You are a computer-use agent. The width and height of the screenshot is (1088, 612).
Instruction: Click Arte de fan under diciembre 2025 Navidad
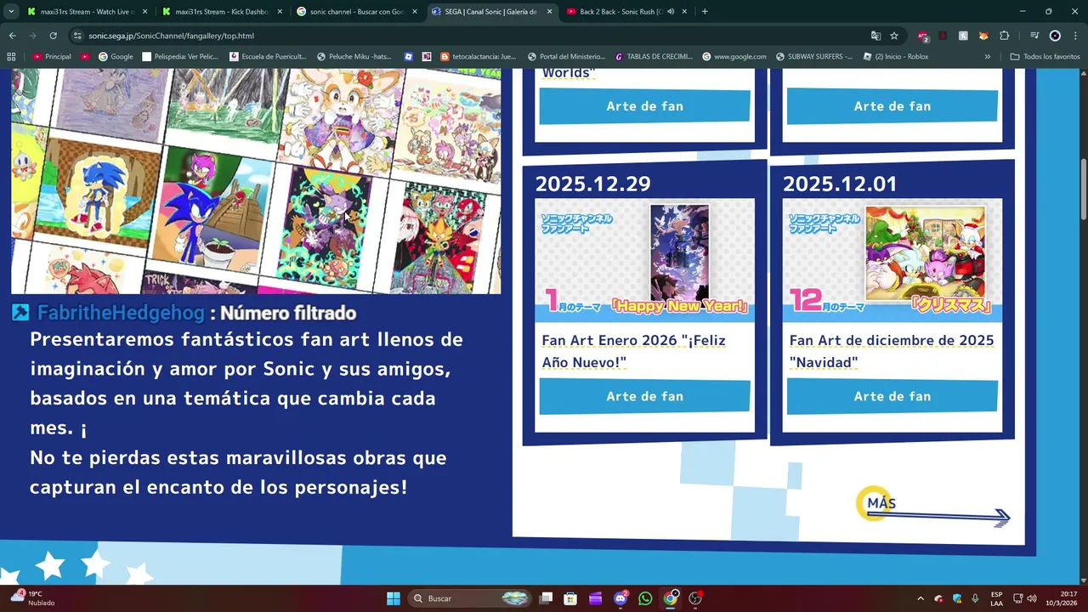(892, 396)
